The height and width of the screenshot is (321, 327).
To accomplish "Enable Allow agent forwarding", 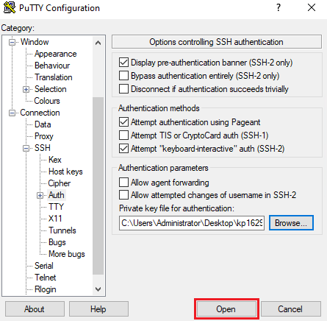I will (x=123, y=183).
